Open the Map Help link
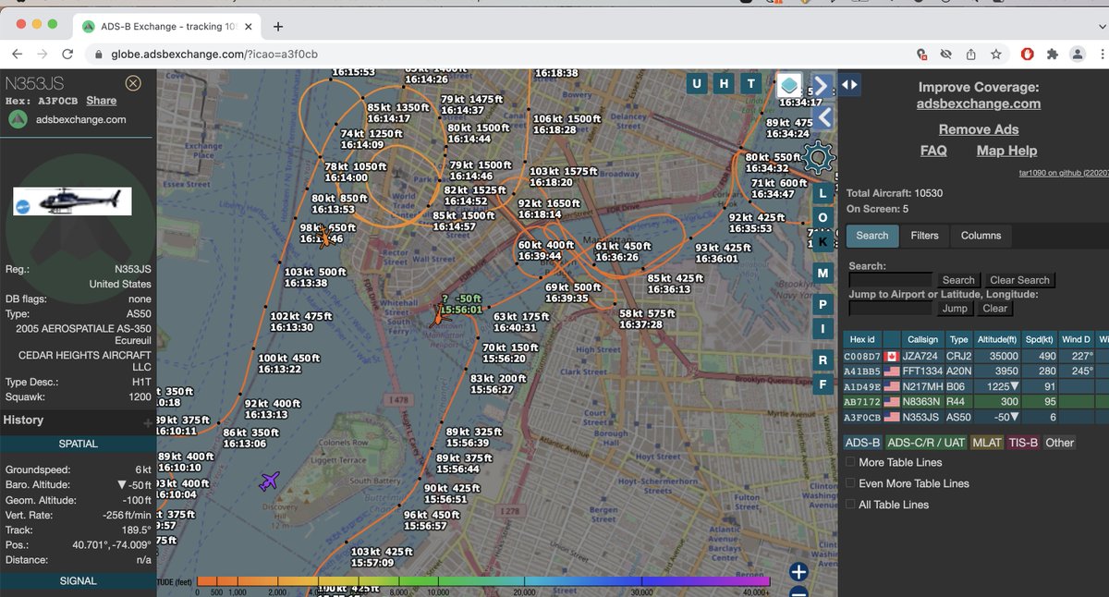Viewport: 1109px width, 597px height. pyautogui.click(x=1006, y=151)
